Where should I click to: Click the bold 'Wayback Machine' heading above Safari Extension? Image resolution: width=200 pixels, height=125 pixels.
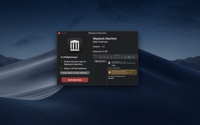click(x=104, y=38)
